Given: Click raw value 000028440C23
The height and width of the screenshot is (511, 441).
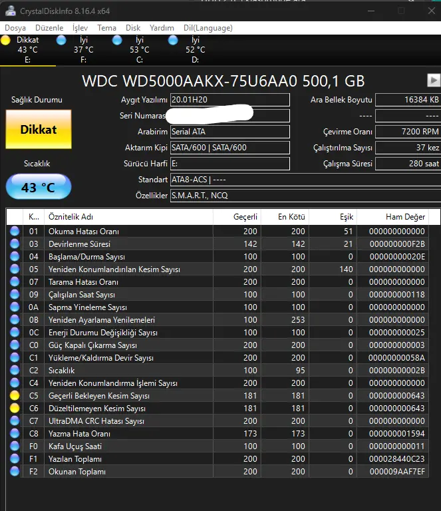Looking at the screenshot, I should pyautogui.click(x=396, y=459).
